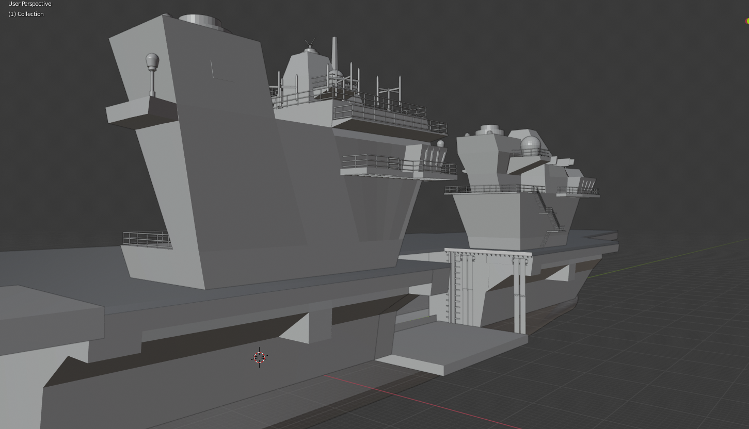Select the small dome above bridge windows

click(x=440, y=144)
